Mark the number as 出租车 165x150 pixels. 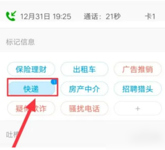click(x=85, y=69)
